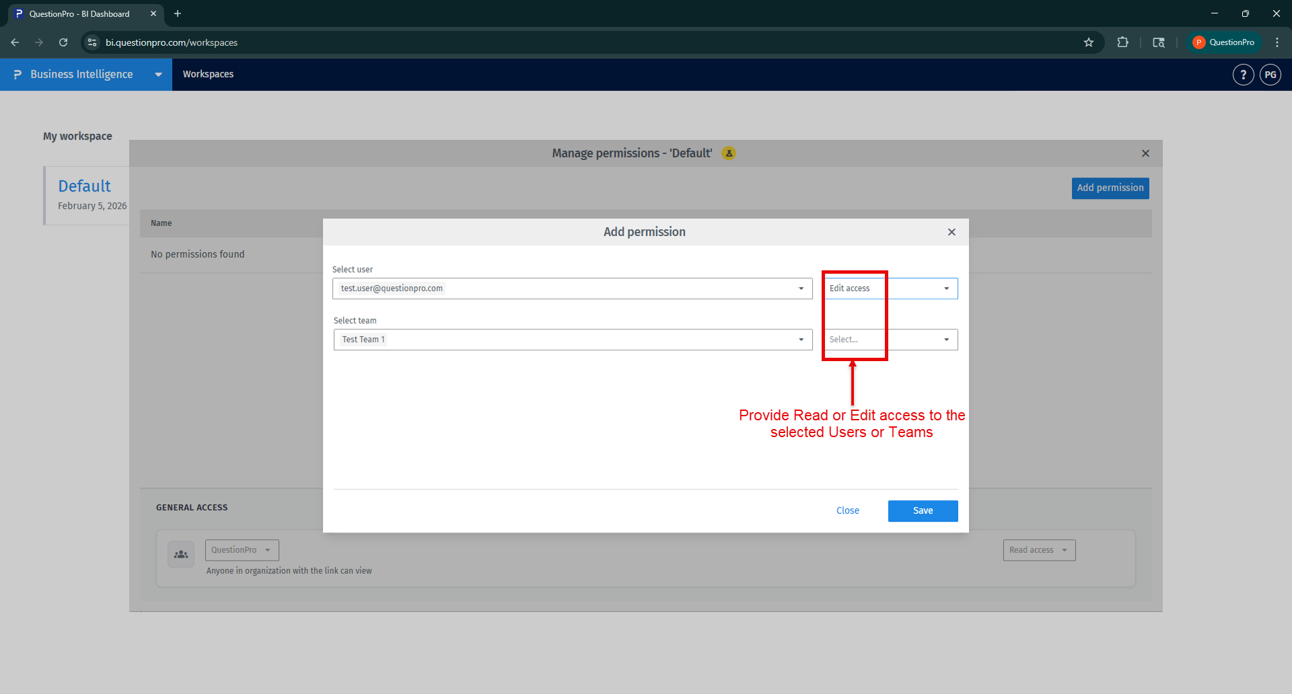Open QuestionPro general access dropdown
The width and height of the screenshot is (1292, 694).
pos(242,550)
